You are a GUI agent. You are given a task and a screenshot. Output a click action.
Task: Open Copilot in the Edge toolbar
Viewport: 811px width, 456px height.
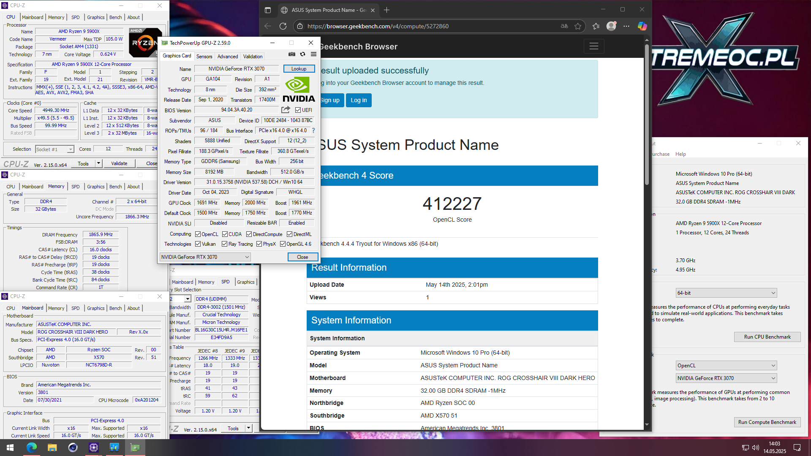(x=642, y=26)
